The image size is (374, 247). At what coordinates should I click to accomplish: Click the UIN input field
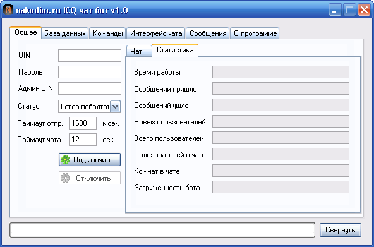tap(90, 56)
